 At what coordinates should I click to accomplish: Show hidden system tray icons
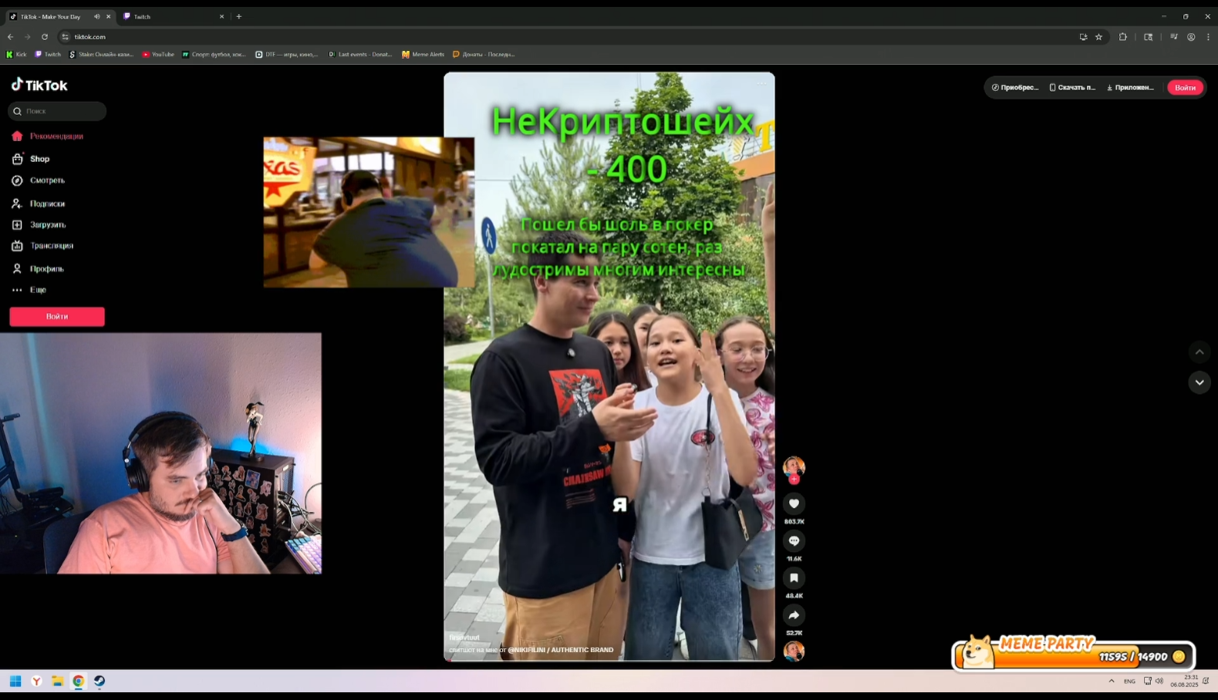(x=1112, y=681)
